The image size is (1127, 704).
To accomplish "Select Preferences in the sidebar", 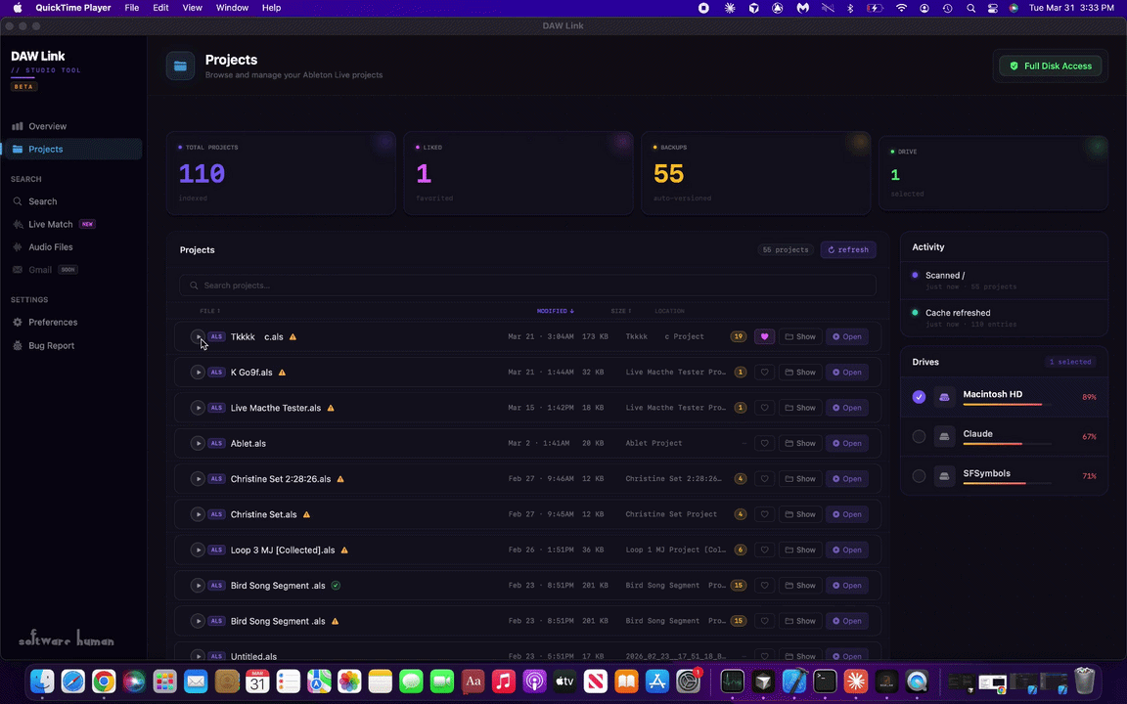I will click(x=53, y=322).
